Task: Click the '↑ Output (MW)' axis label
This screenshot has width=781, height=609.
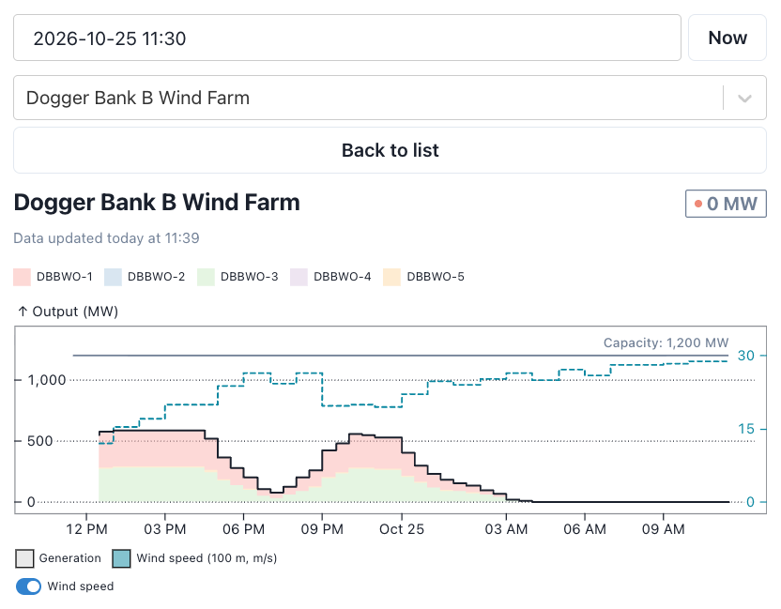Action: [68, 312]
